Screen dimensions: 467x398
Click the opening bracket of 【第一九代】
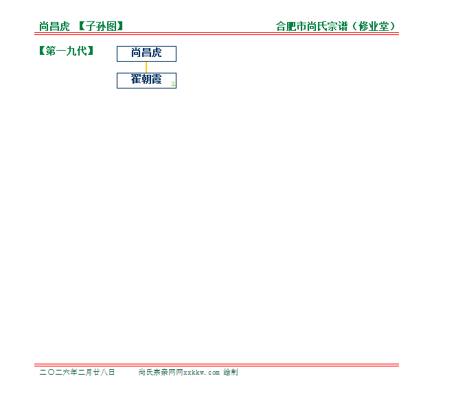point(43,51)
